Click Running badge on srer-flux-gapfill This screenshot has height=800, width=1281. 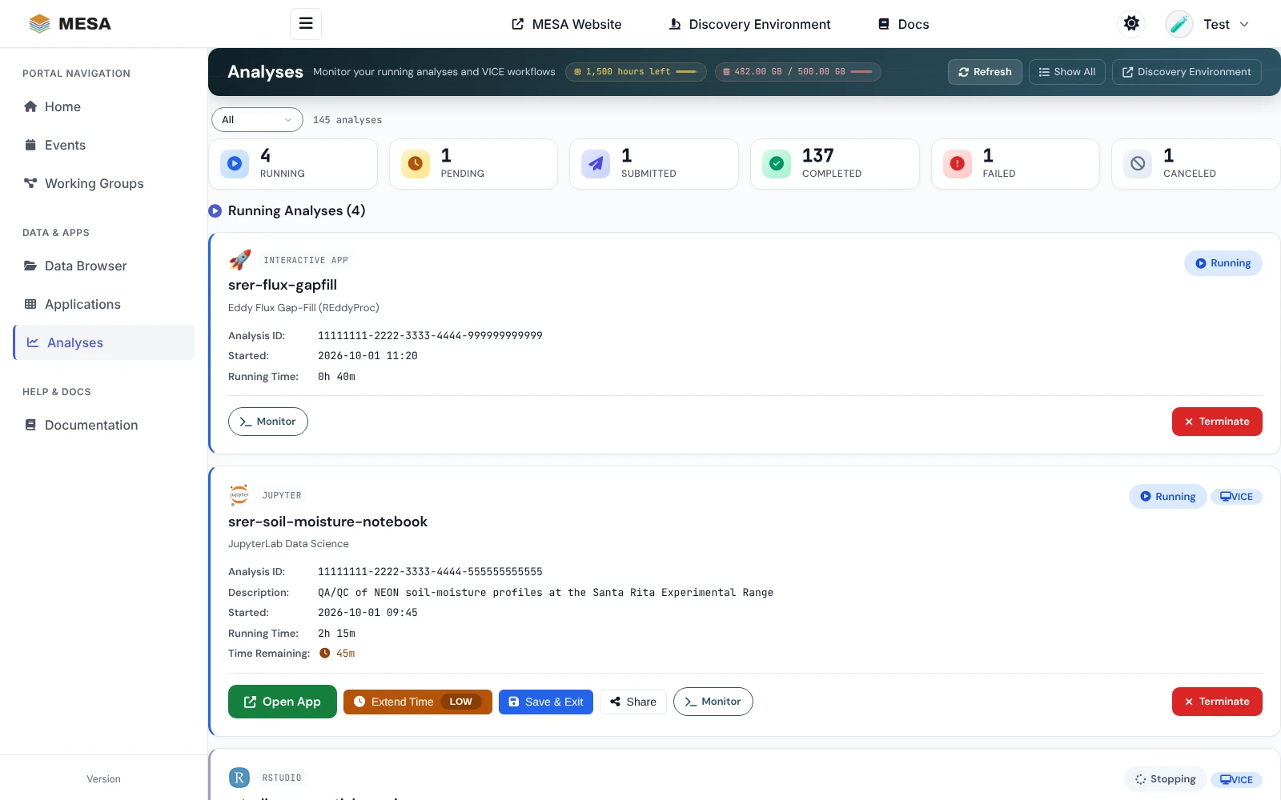pyautogui.click(x=1223, y=263)
